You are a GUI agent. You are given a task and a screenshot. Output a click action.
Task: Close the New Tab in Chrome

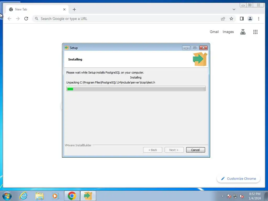click(x=64, y=9)
